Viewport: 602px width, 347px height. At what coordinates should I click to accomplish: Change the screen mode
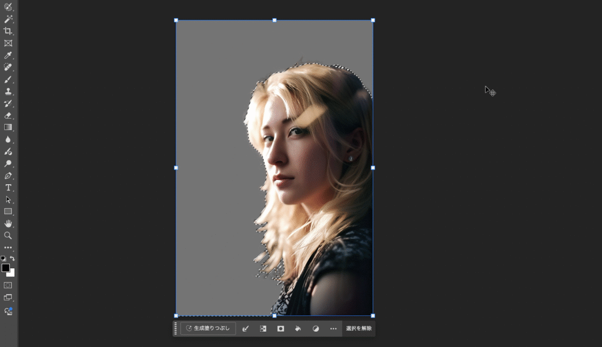pos(8,298)
